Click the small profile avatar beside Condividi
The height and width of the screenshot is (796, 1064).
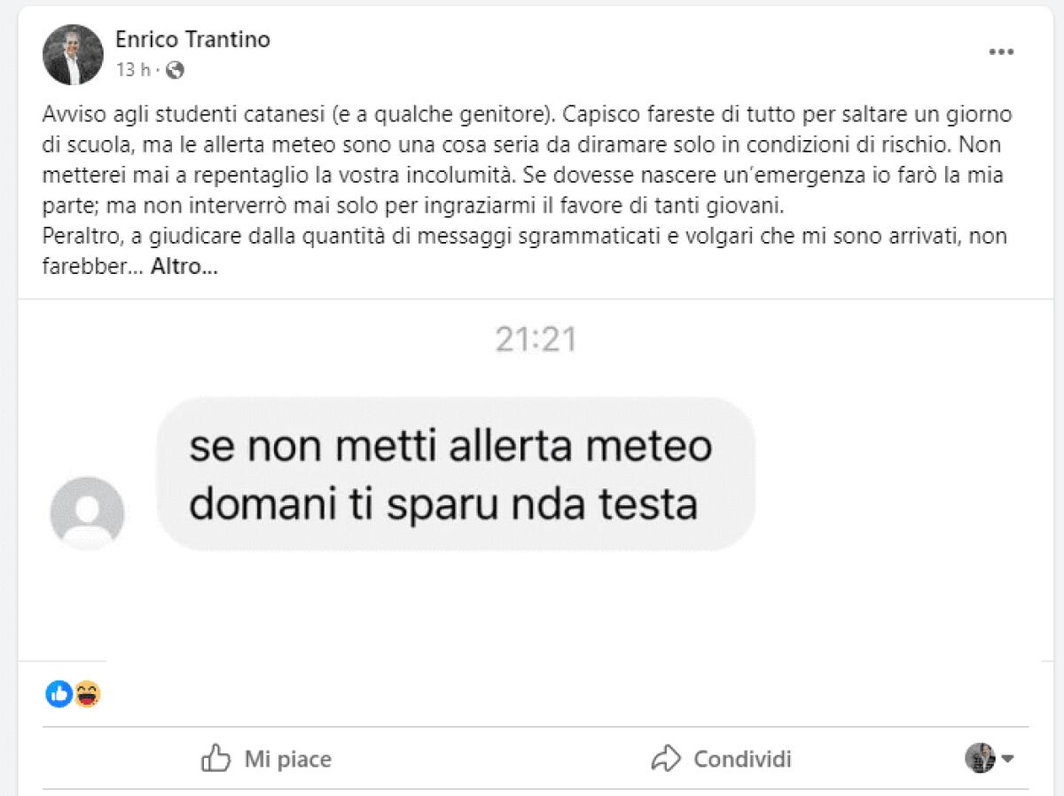click(x=982, y=759)
